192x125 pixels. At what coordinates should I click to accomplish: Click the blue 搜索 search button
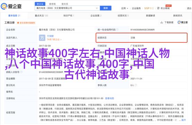click(106, 8)
